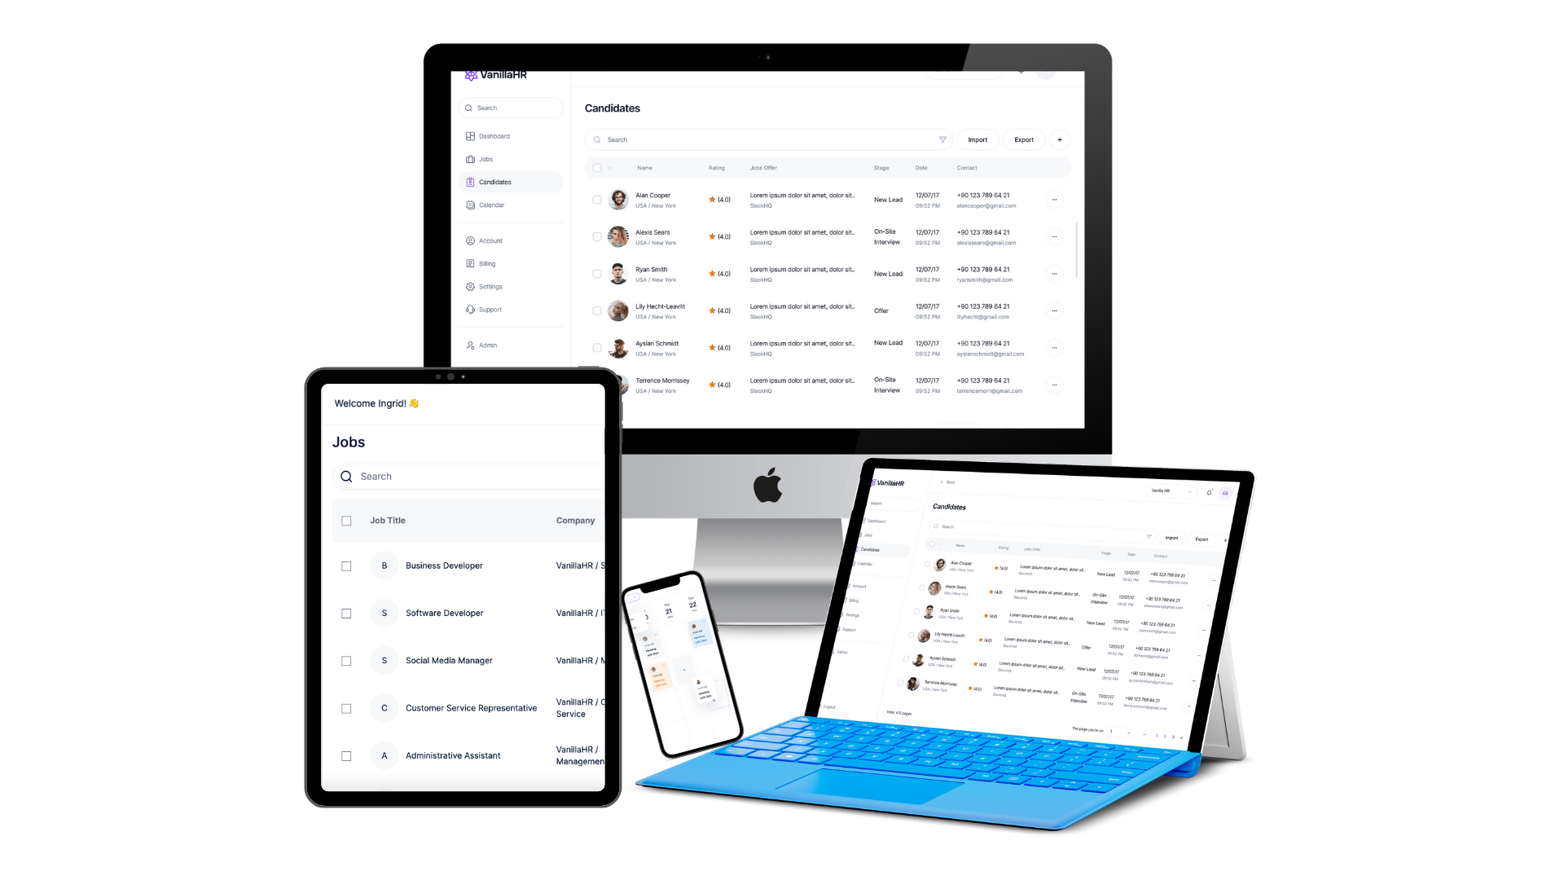Click the Import button

pyautogui.click(x=977, y=139)
